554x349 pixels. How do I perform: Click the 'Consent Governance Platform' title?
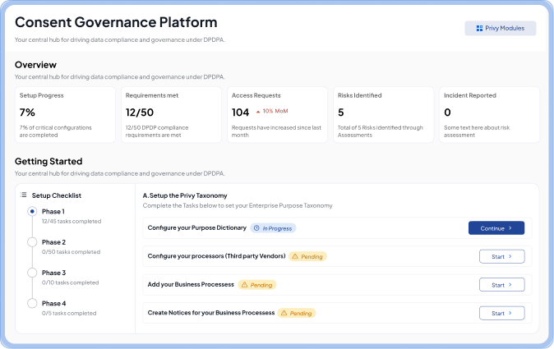116,22
